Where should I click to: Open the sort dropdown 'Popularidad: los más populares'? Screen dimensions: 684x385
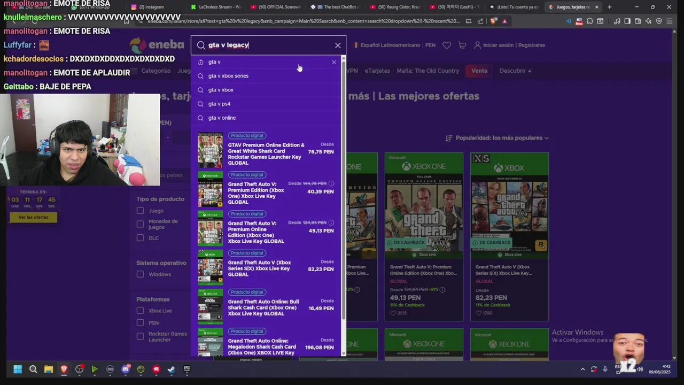pos(497,138)
